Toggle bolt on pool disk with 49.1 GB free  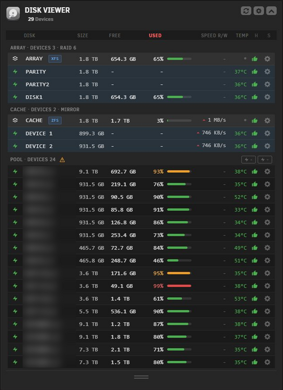15,286
